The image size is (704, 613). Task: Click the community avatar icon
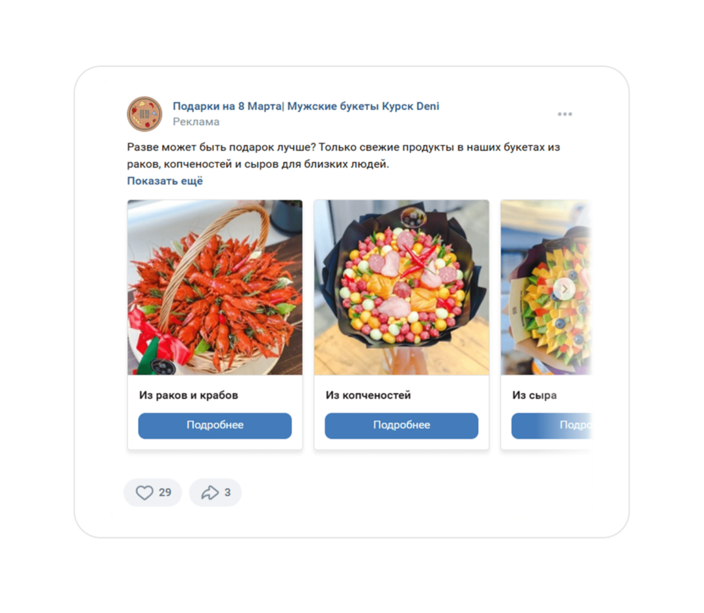coord(144,114)
